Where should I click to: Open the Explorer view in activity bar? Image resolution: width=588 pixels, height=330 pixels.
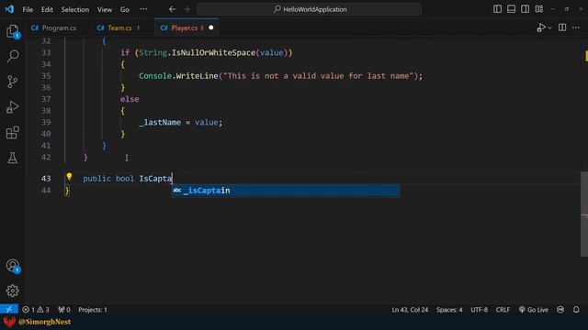click(12, 31)
